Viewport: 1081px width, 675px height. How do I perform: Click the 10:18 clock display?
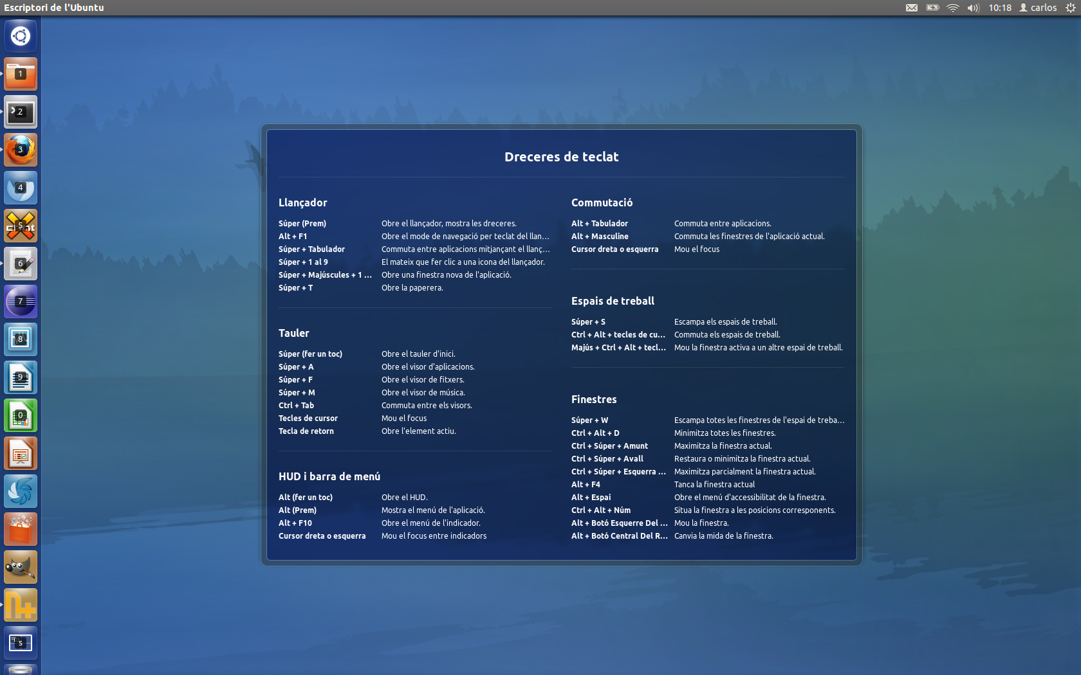coord(999,8)
